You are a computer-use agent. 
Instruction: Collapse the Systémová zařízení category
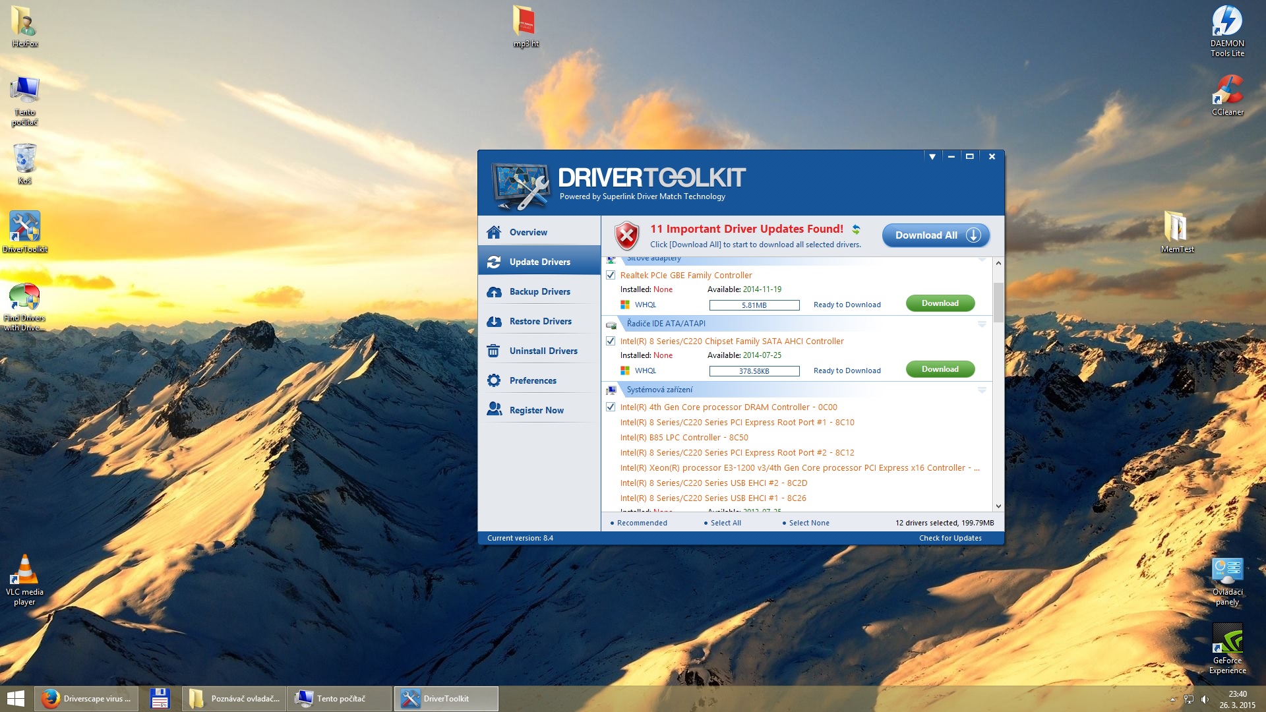pyautogui.click(x=981, y=390)
